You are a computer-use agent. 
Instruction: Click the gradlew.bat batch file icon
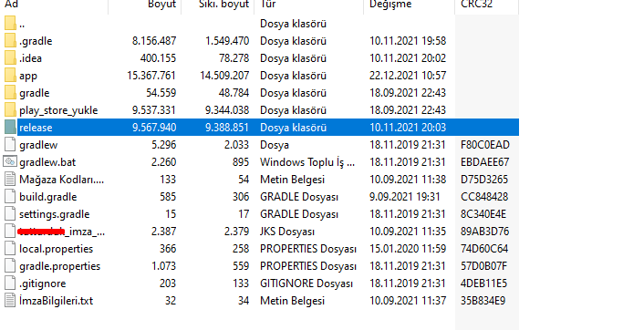[x=10, y=161]
